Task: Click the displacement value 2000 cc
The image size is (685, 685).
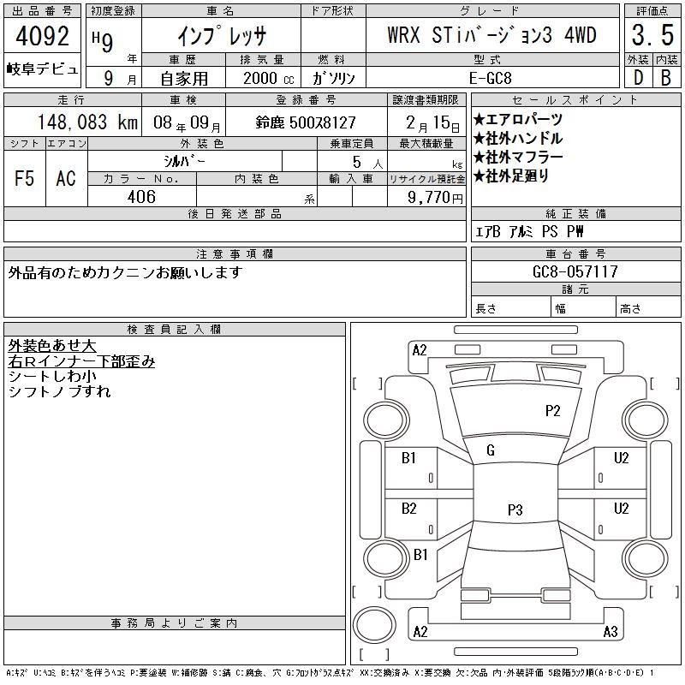Action: tap(268, 78)
